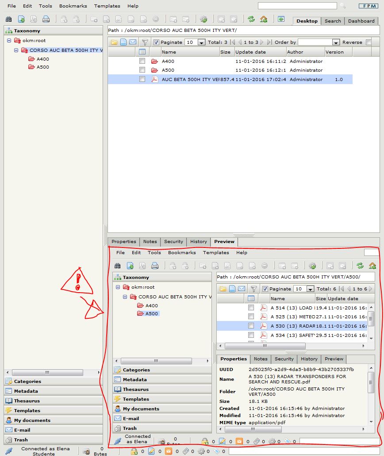Tick the checkbox beside the A400 folder row
This screenshot has height=456, width=384.
(142, 61)
